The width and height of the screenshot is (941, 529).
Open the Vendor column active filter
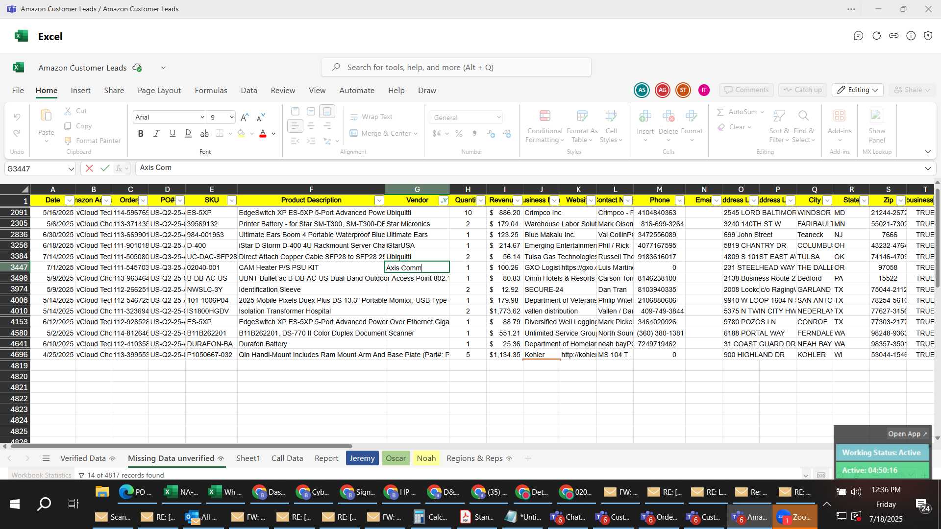444,200
